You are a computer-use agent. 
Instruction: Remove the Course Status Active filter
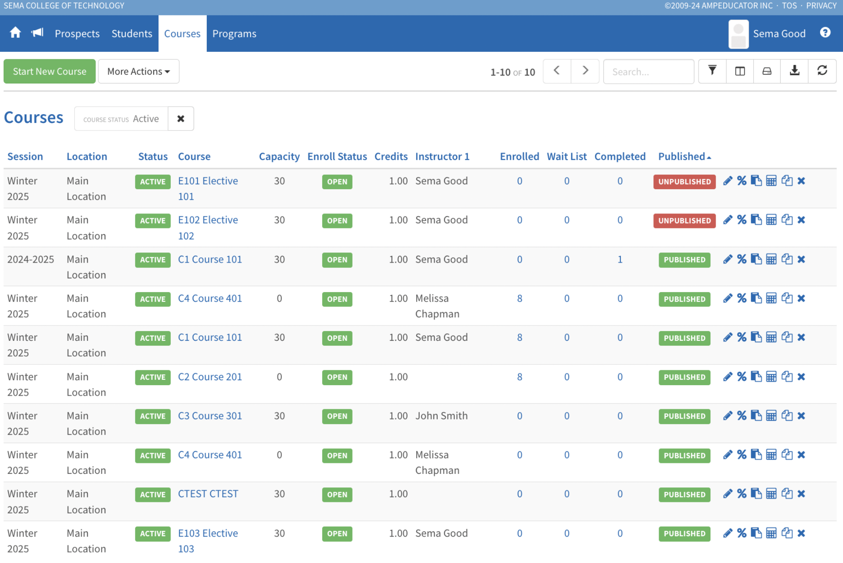(x=180, y=119)
